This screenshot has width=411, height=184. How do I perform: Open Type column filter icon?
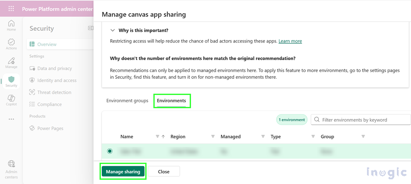pyautogui.click(x=313, y=136)
